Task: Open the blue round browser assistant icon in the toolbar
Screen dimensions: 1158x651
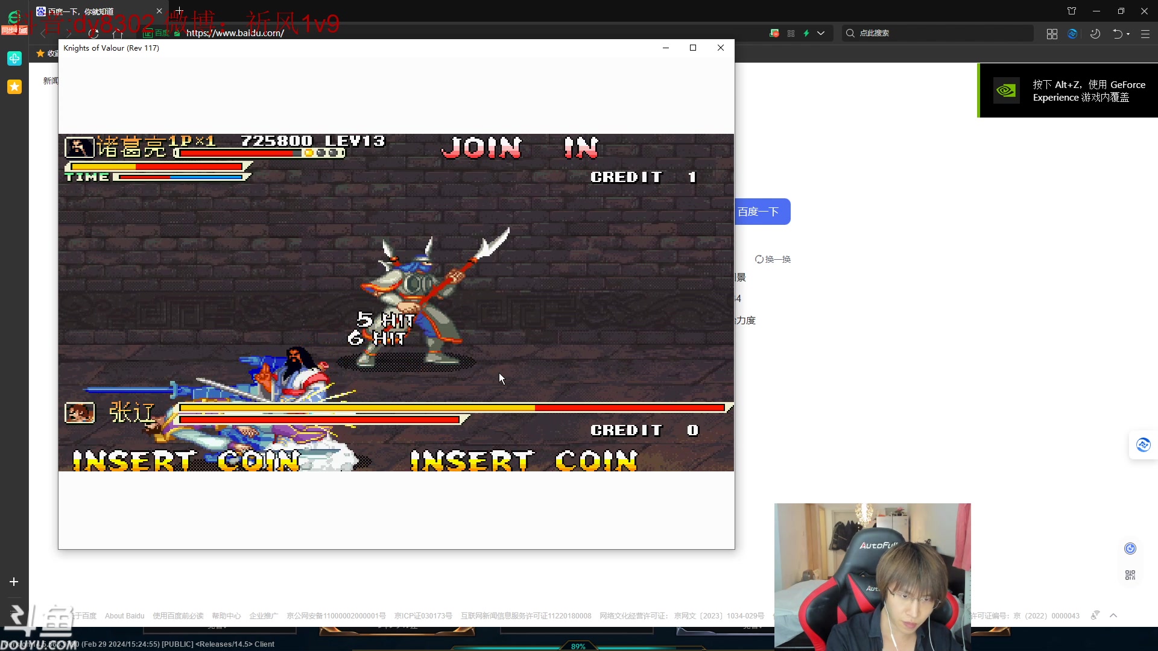Action: (1072, 34)
